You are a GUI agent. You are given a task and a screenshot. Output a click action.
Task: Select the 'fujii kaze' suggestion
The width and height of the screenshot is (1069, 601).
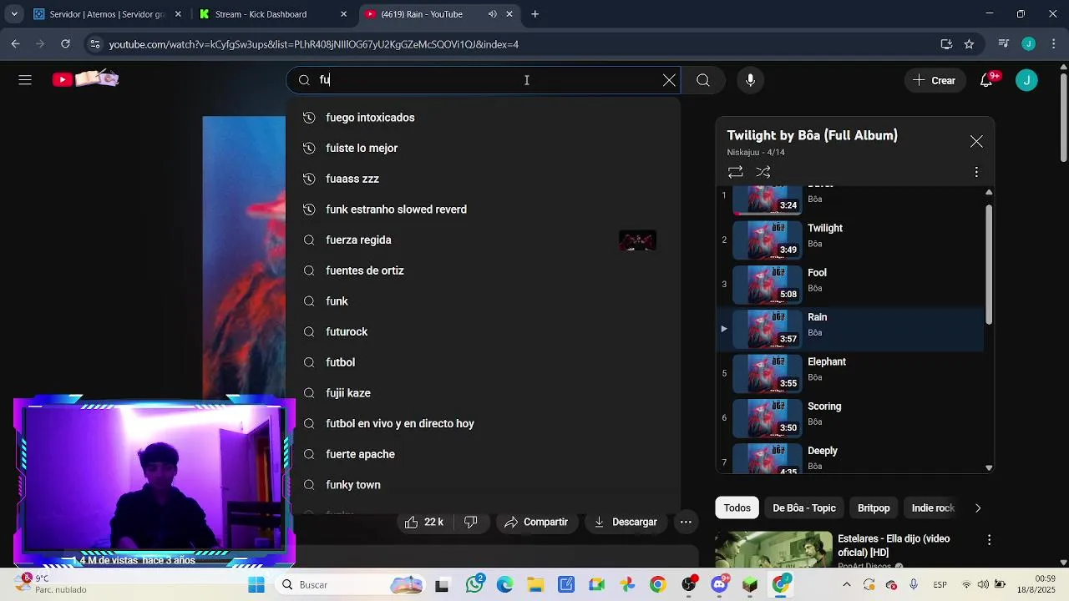(483, 393)
